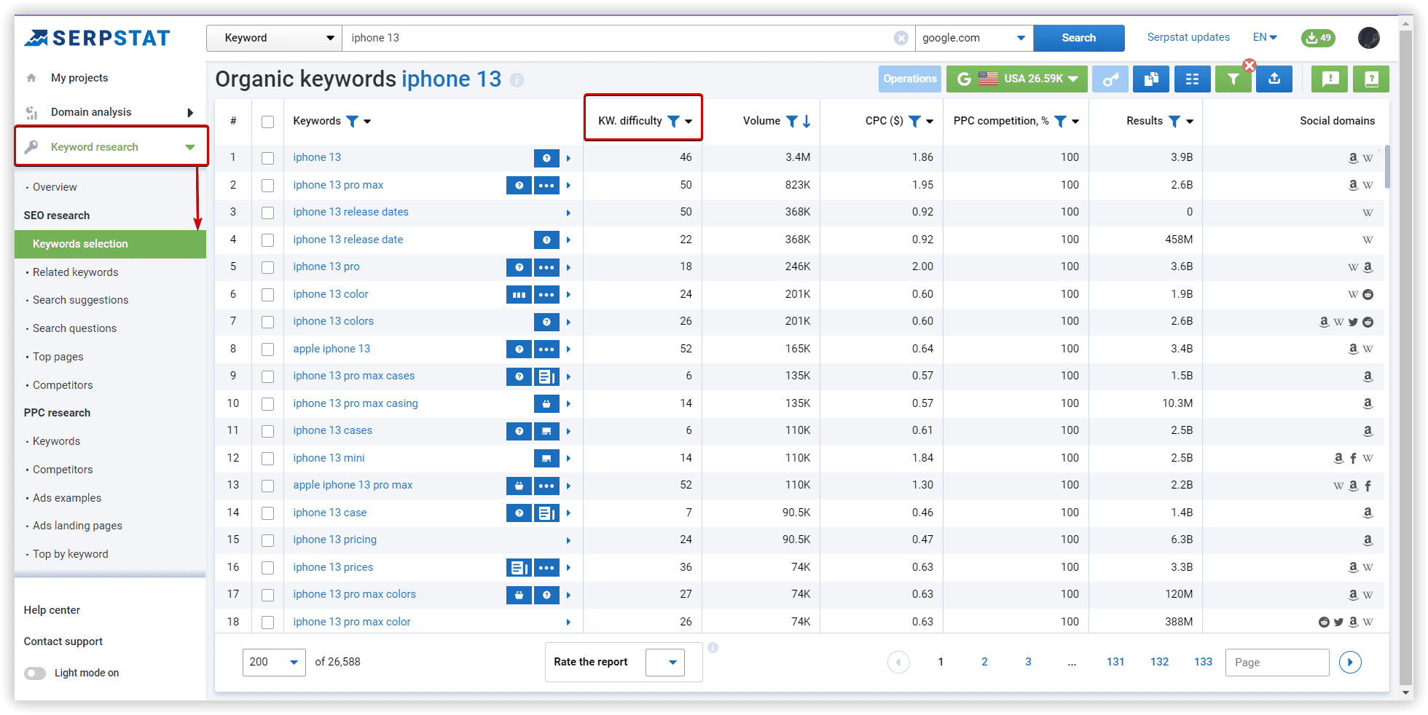Select Related keywords in sidebar

point(75,272)
